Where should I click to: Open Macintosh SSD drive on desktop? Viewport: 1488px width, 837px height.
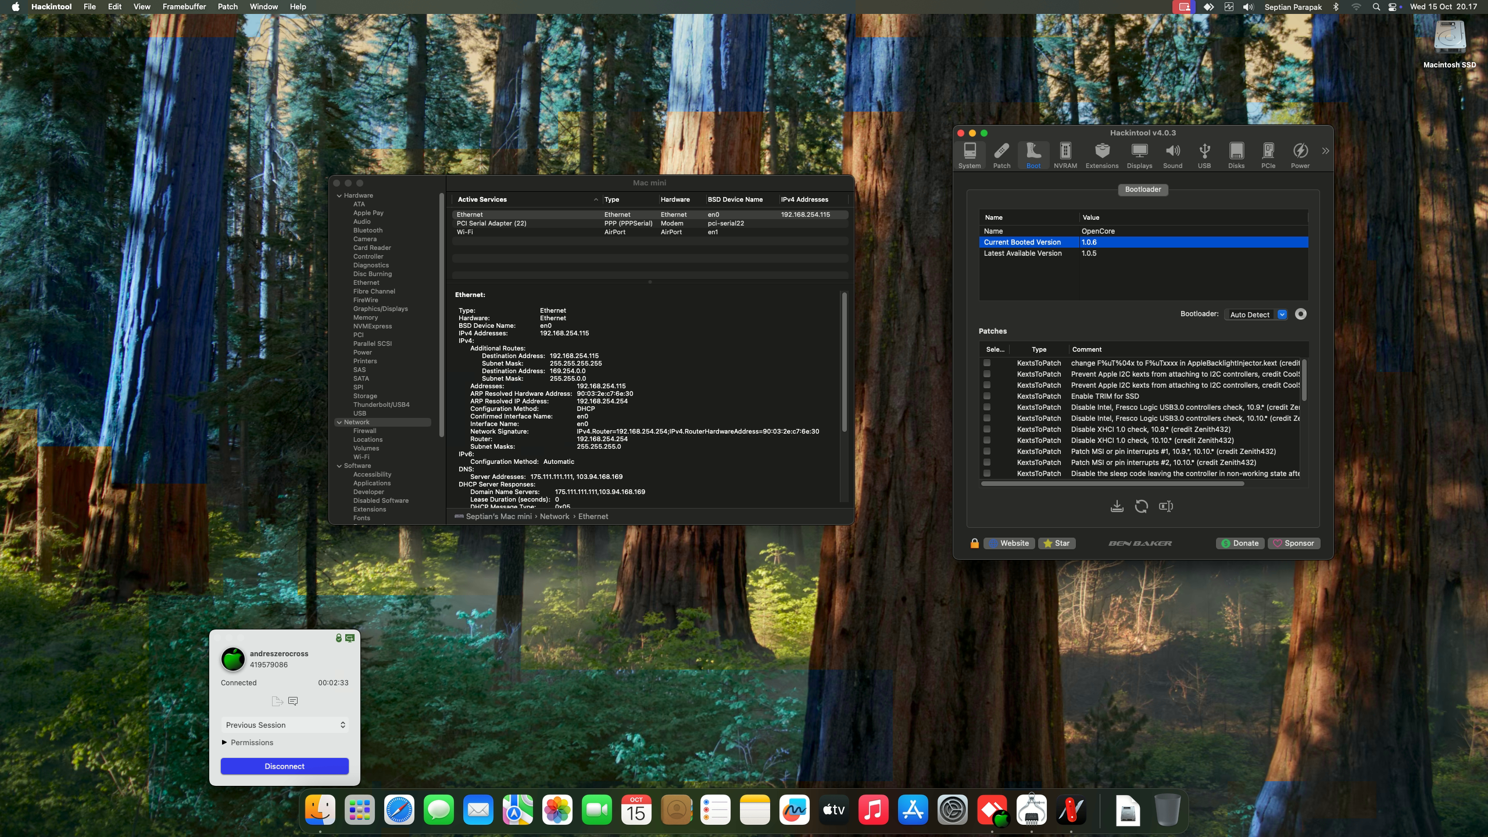1450,45
